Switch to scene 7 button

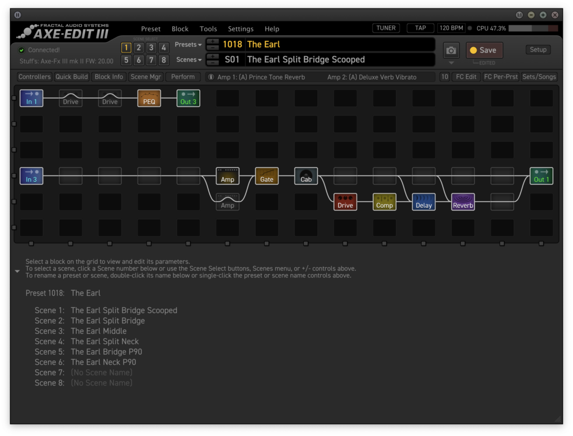(x=151, y=60)
